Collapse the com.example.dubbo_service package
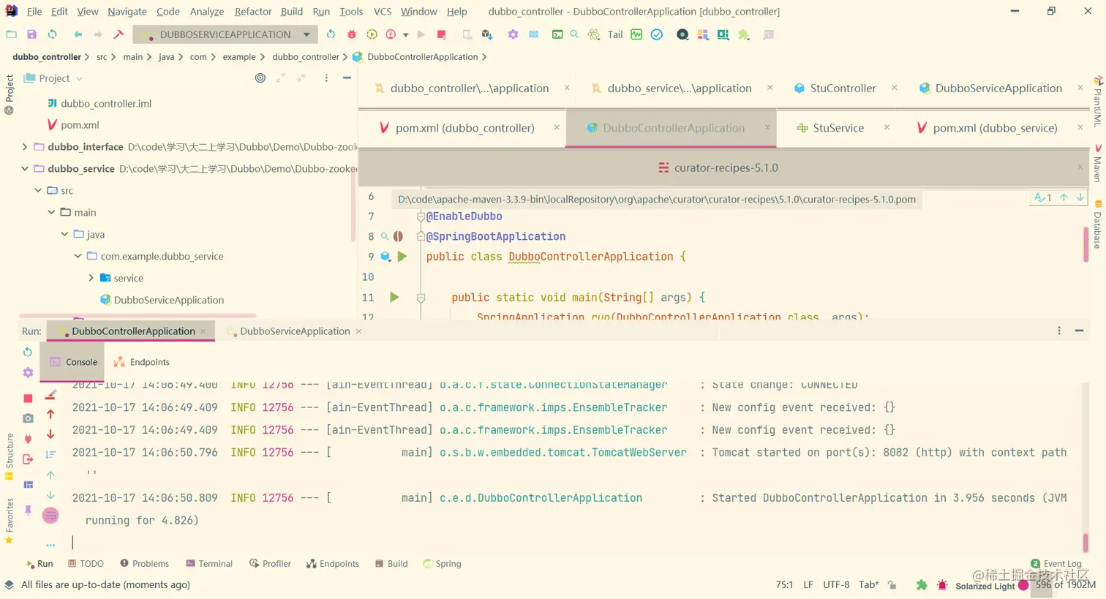1106x599 pixels. point(78,257)
